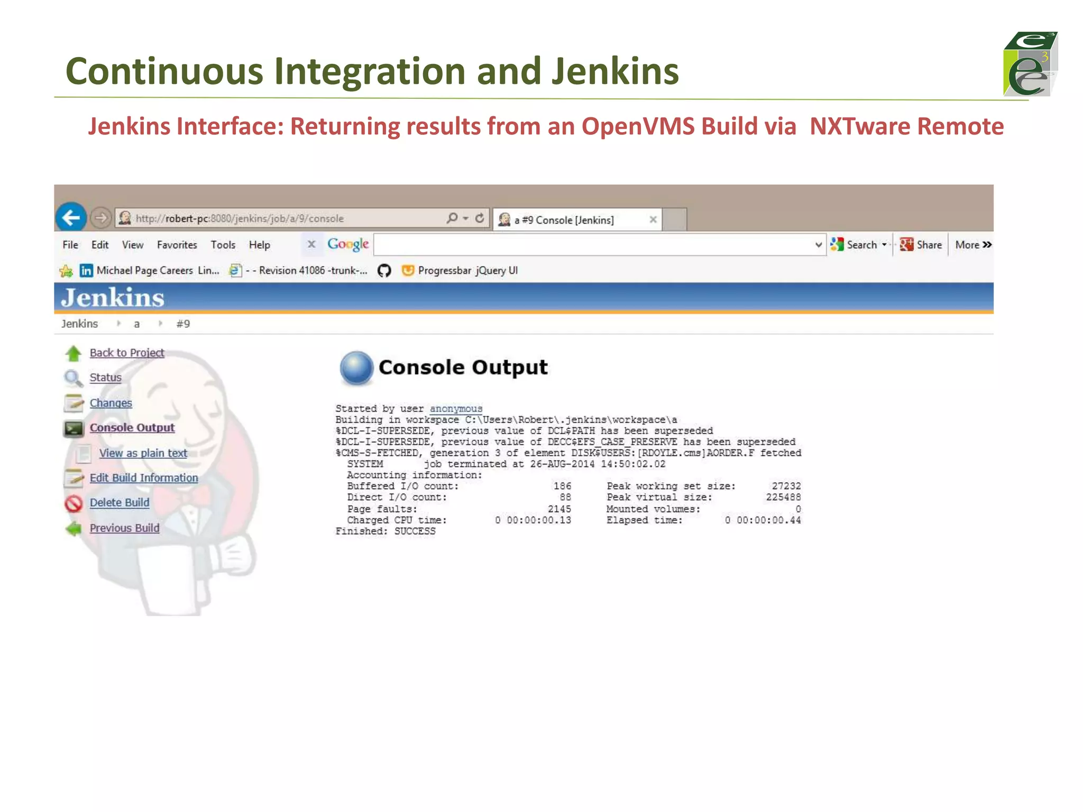Click the anonymous user link
Image resolution: width=1083 pixels, height=812 pixels.
(456, 409)
